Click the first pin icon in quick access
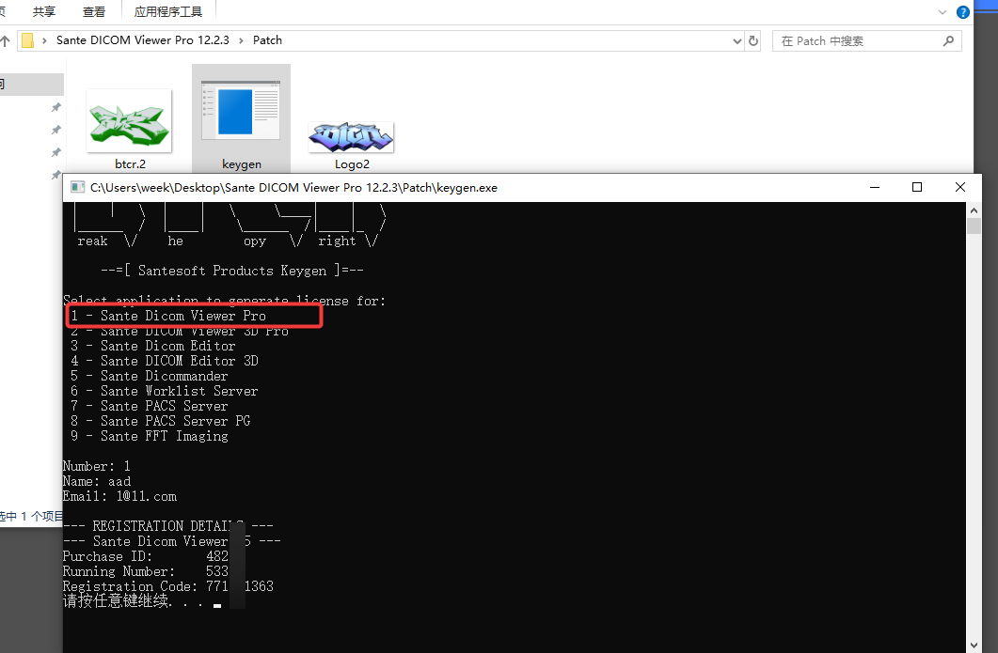The width and height of the screenshot is (998, 653). click(x=56, y=107)
